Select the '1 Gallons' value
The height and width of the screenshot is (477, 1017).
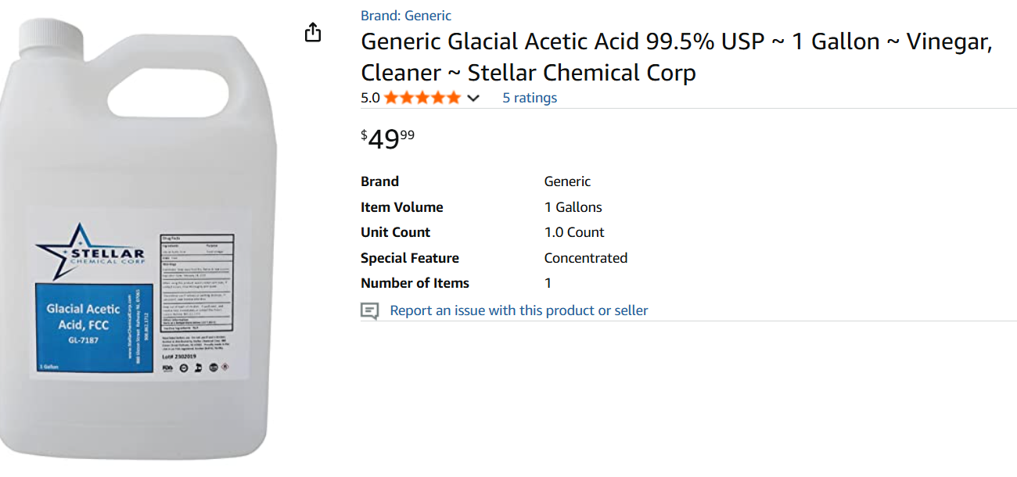573,207
